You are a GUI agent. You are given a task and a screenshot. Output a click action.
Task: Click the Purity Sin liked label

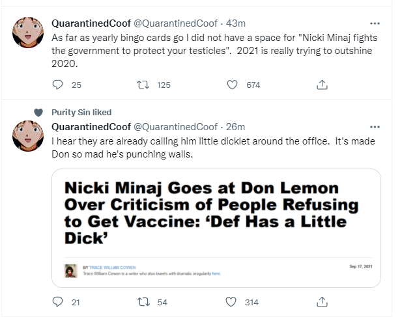[x=81, y=112]
